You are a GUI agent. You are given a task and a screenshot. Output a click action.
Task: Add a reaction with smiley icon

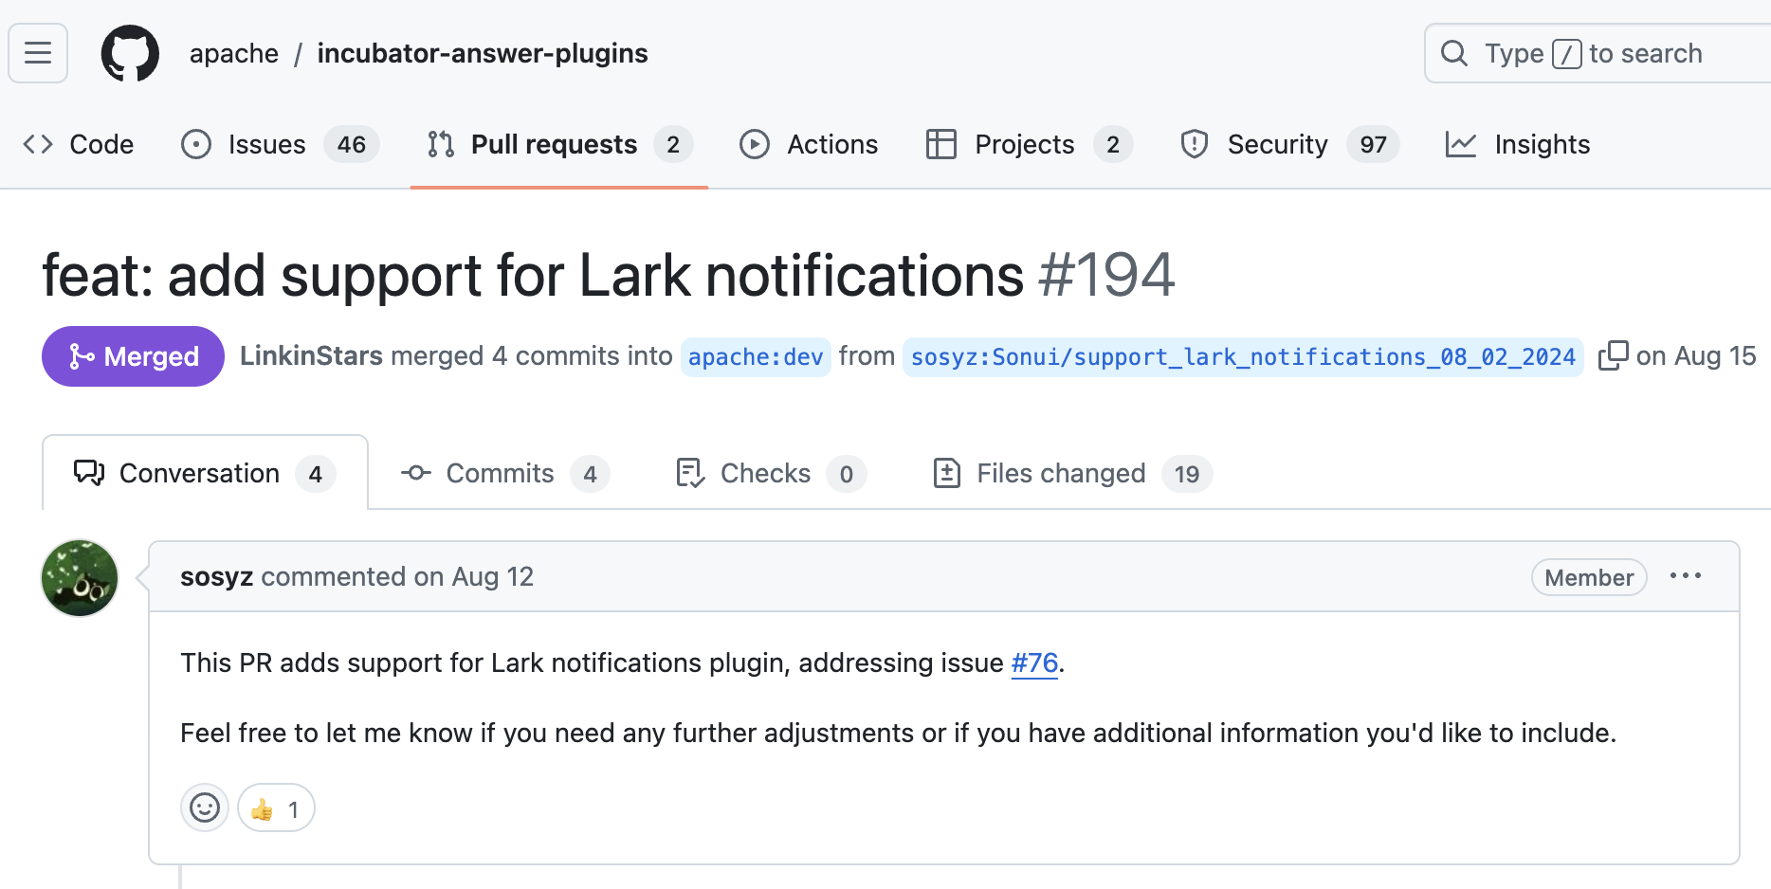click(x=205, y=808)
